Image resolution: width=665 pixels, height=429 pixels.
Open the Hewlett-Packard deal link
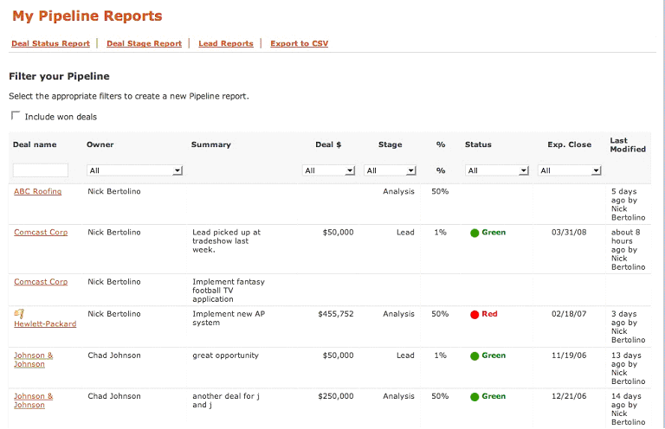45,323
